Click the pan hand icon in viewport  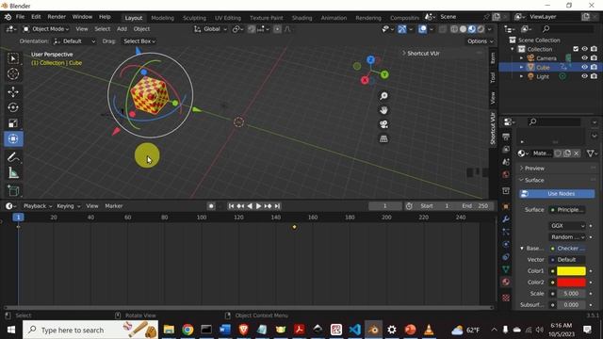(383, 110)
